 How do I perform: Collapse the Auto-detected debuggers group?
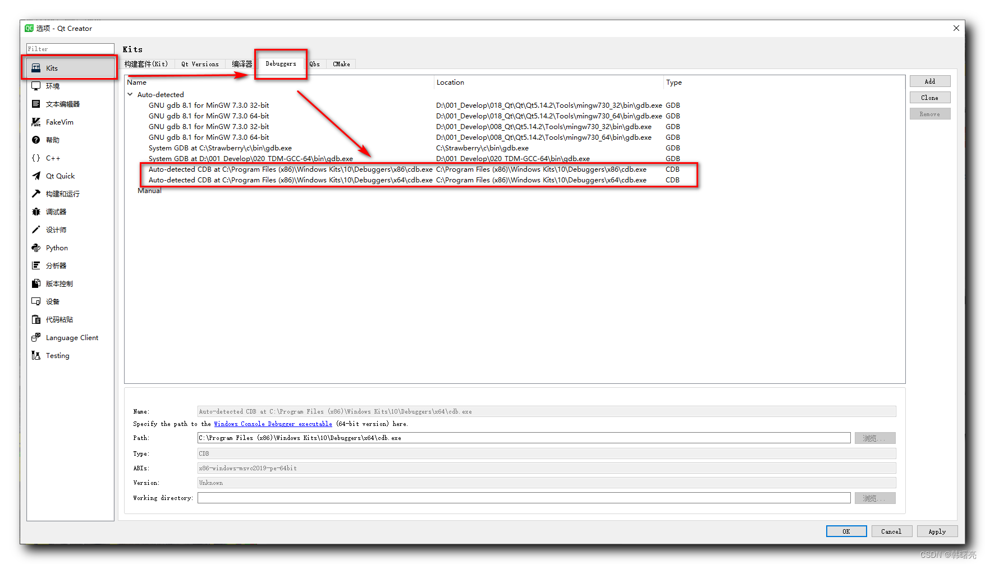(130, 94)
